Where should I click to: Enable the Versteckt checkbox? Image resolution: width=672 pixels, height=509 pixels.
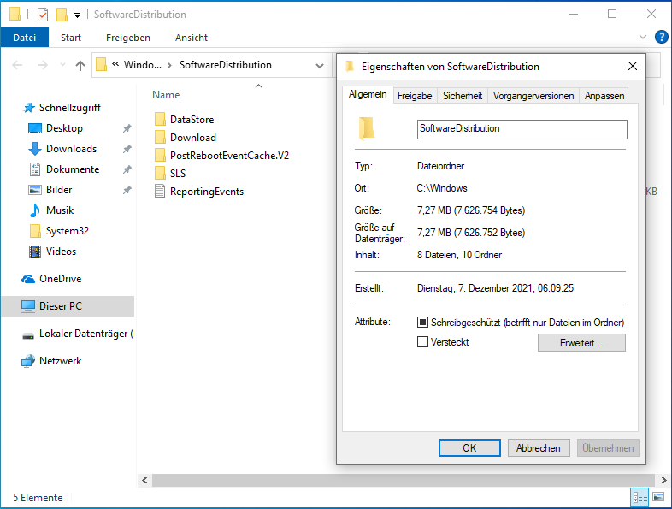click(422, 342)
